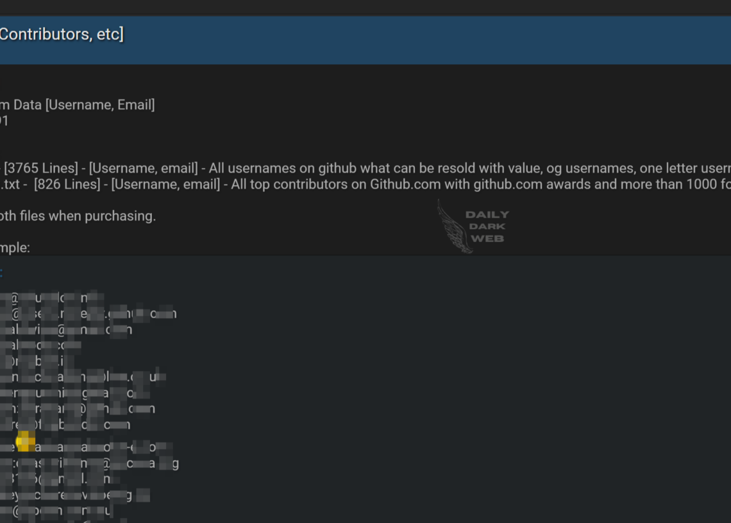
Task: Click the DAILY DARK WEB watermark text
Action: (x=487, y=227)
